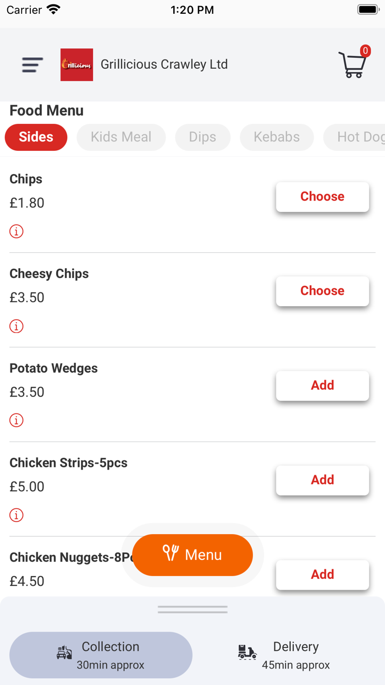This screenshot has height=685, width=385.
Task: Add Chicken Nuggets-8Pc to order
Action: tap(322, 574)
